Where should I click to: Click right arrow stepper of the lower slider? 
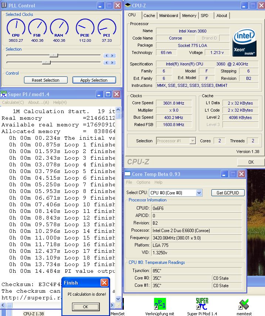[113, 62]
